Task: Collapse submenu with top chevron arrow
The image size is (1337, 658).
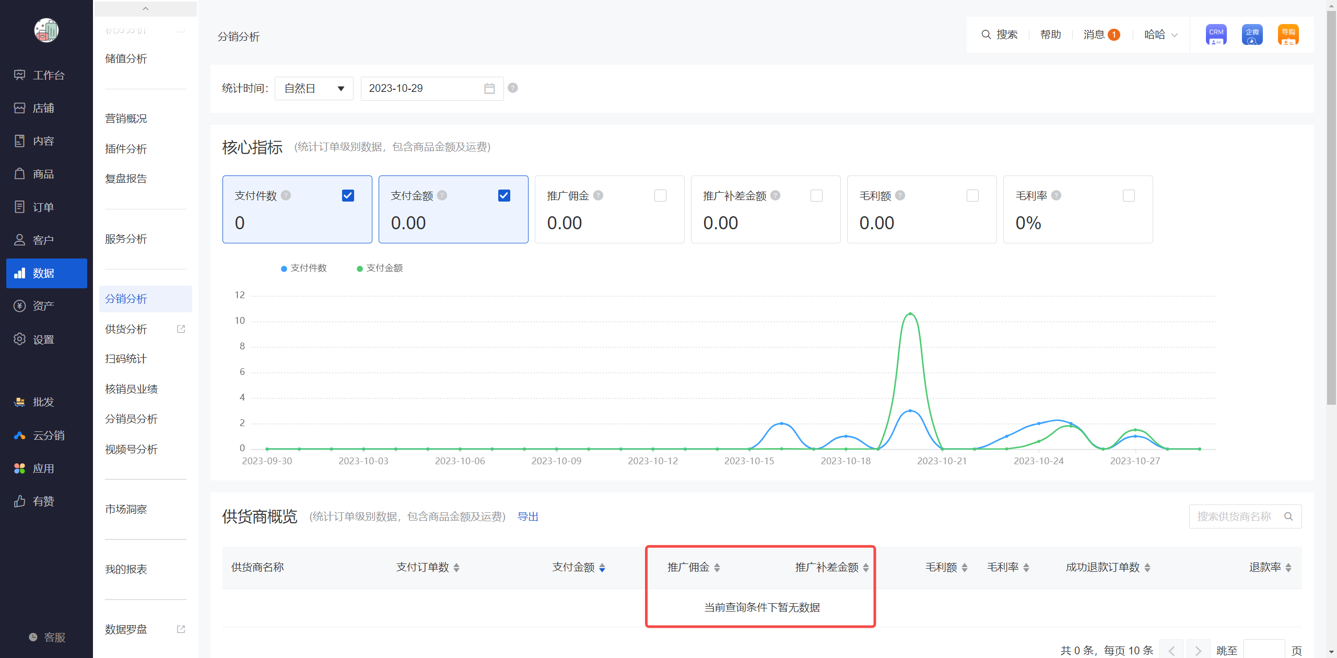Action: pos(146,8)
